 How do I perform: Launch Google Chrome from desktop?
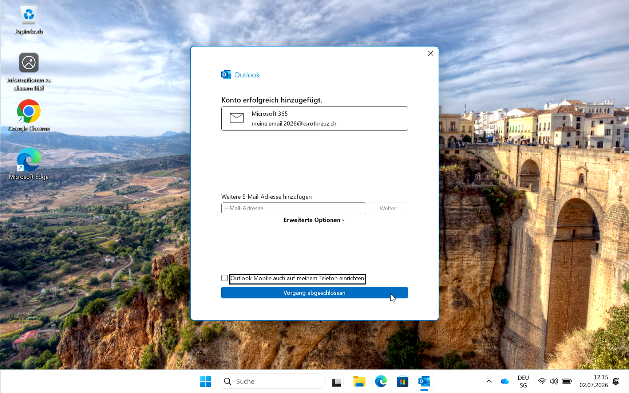click(x=29, y=116)
